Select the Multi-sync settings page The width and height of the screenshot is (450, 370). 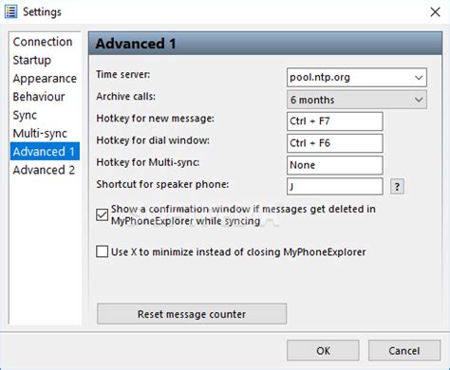[45, 134]
